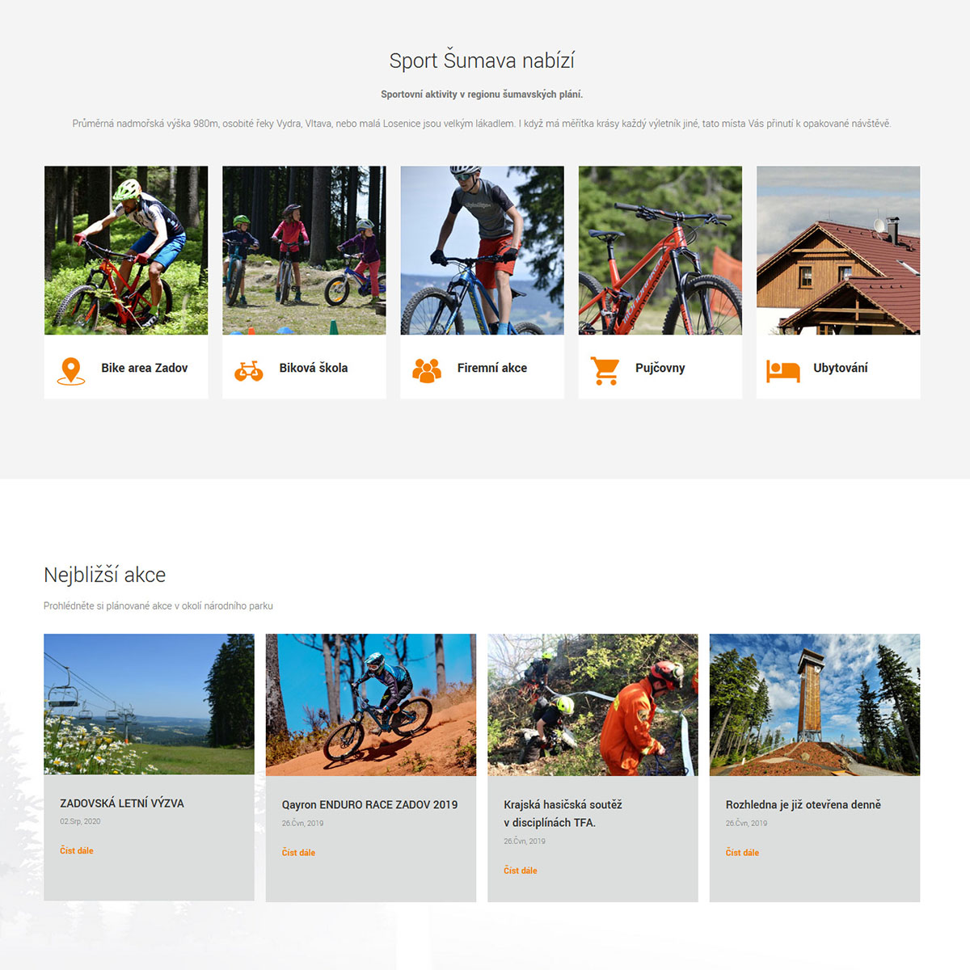Screen dimensions: 970x970
Task: Open the Biková škola link
Action: point(314,368)
